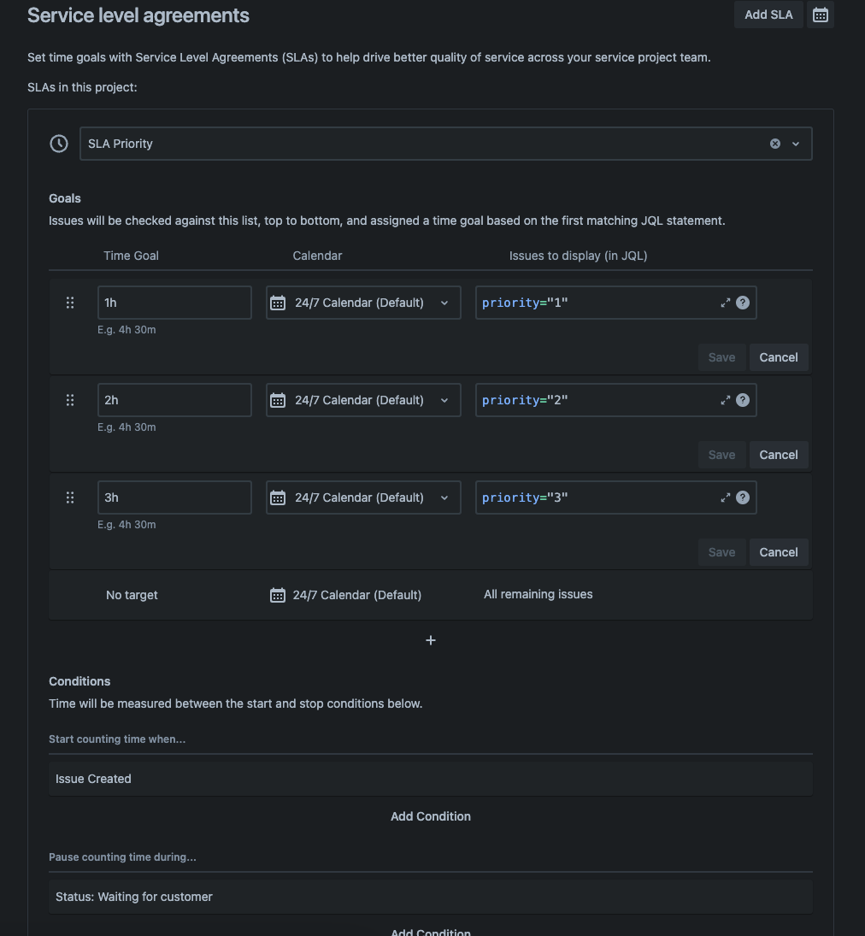Image resolution: width=865 pixels, height=936 pixels.
Task: Open the calendar dropdown for 3h goal
Action: point(363,497)
